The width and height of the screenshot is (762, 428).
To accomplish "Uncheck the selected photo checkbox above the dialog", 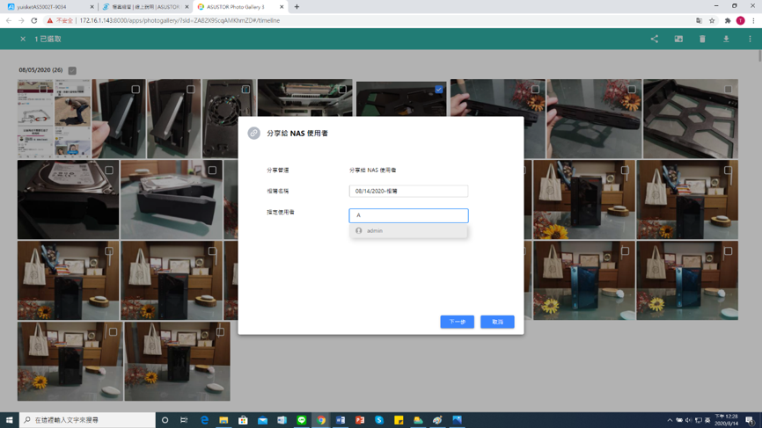I will tap(439, 90).
